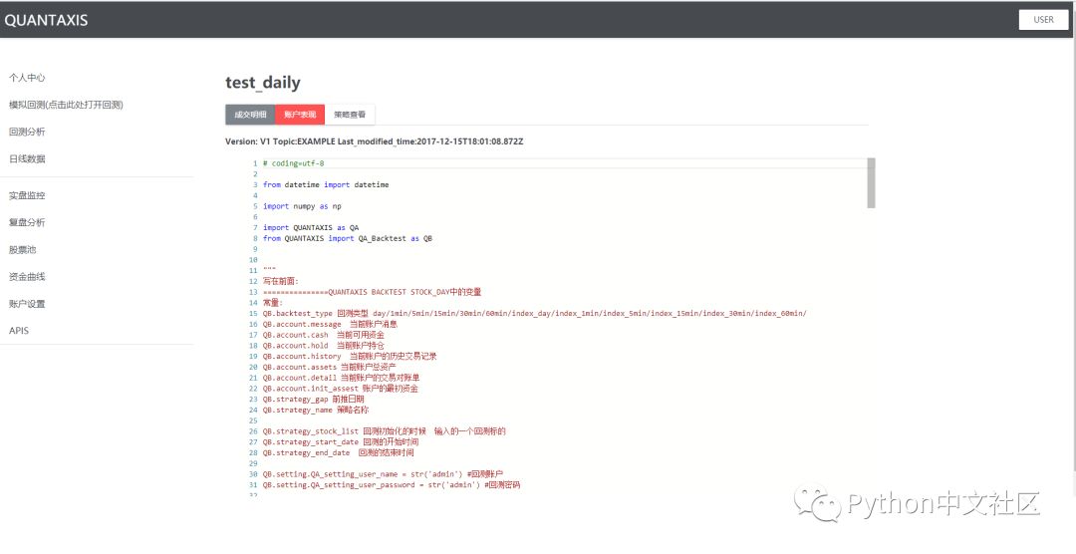Screen dimensions: 1076x554
Task: Click the QB.account.hold line
Action: click(x=323, y=346)
